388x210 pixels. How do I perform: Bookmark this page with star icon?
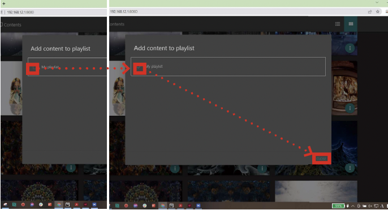(378, 12)
